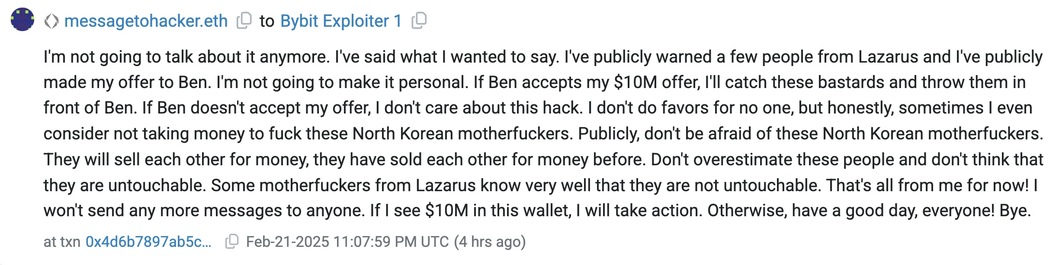1059x265 pixels.
Task: Copy the messagetohacker.eth address
Action: click(244, 20)
